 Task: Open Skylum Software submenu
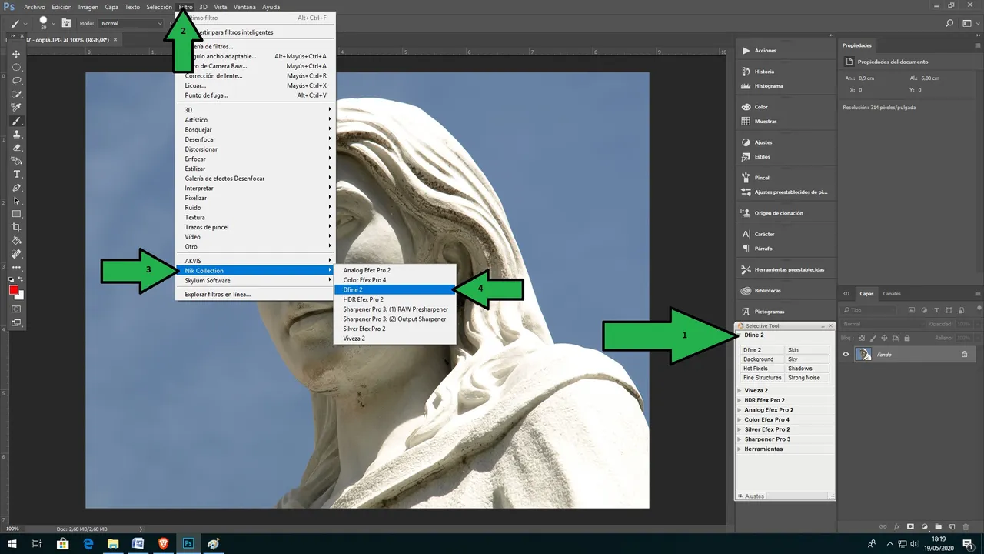coord(256,281)
